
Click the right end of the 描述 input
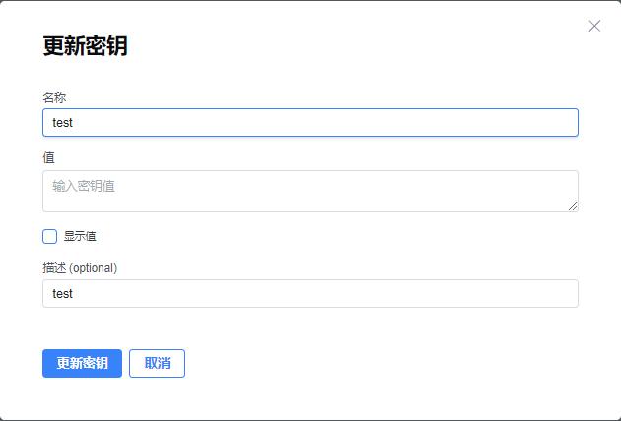click(x=562, y=293)
